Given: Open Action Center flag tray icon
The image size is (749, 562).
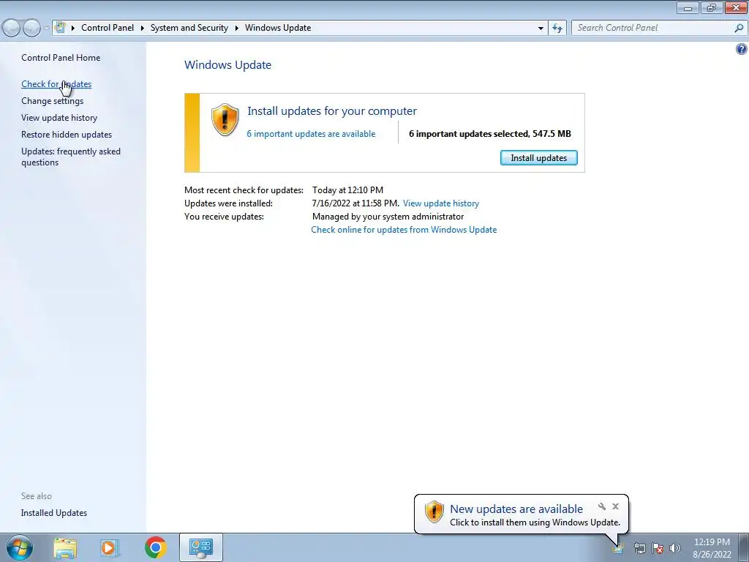Looking at the screenshot, I should (x=658, y=549).
